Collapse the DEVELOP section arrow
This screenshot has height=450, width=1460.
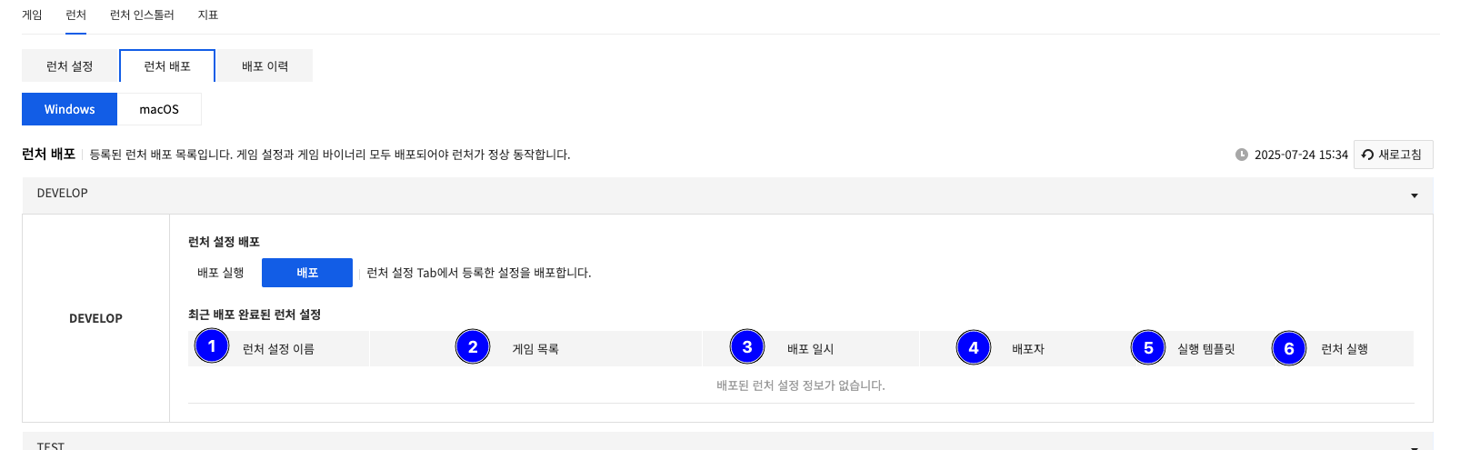[1414, 195]
